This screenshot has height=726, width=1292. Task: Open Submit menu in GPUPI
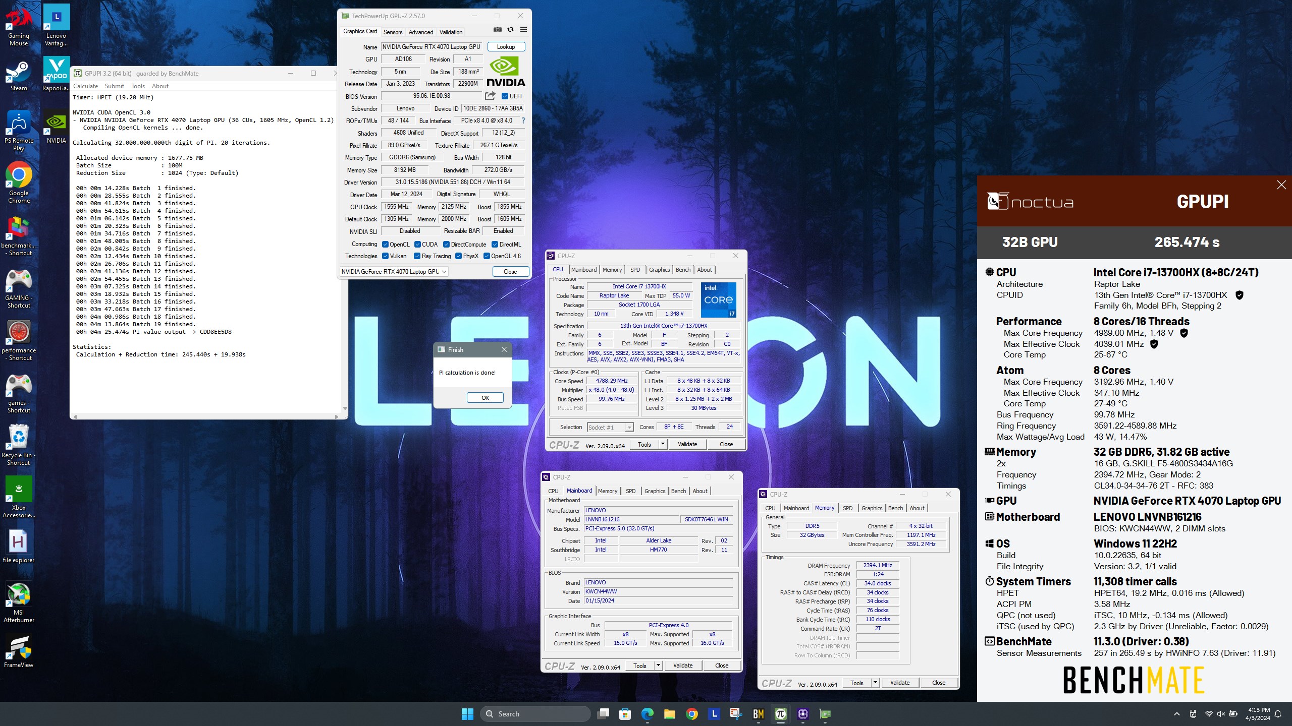click(114, 86)
